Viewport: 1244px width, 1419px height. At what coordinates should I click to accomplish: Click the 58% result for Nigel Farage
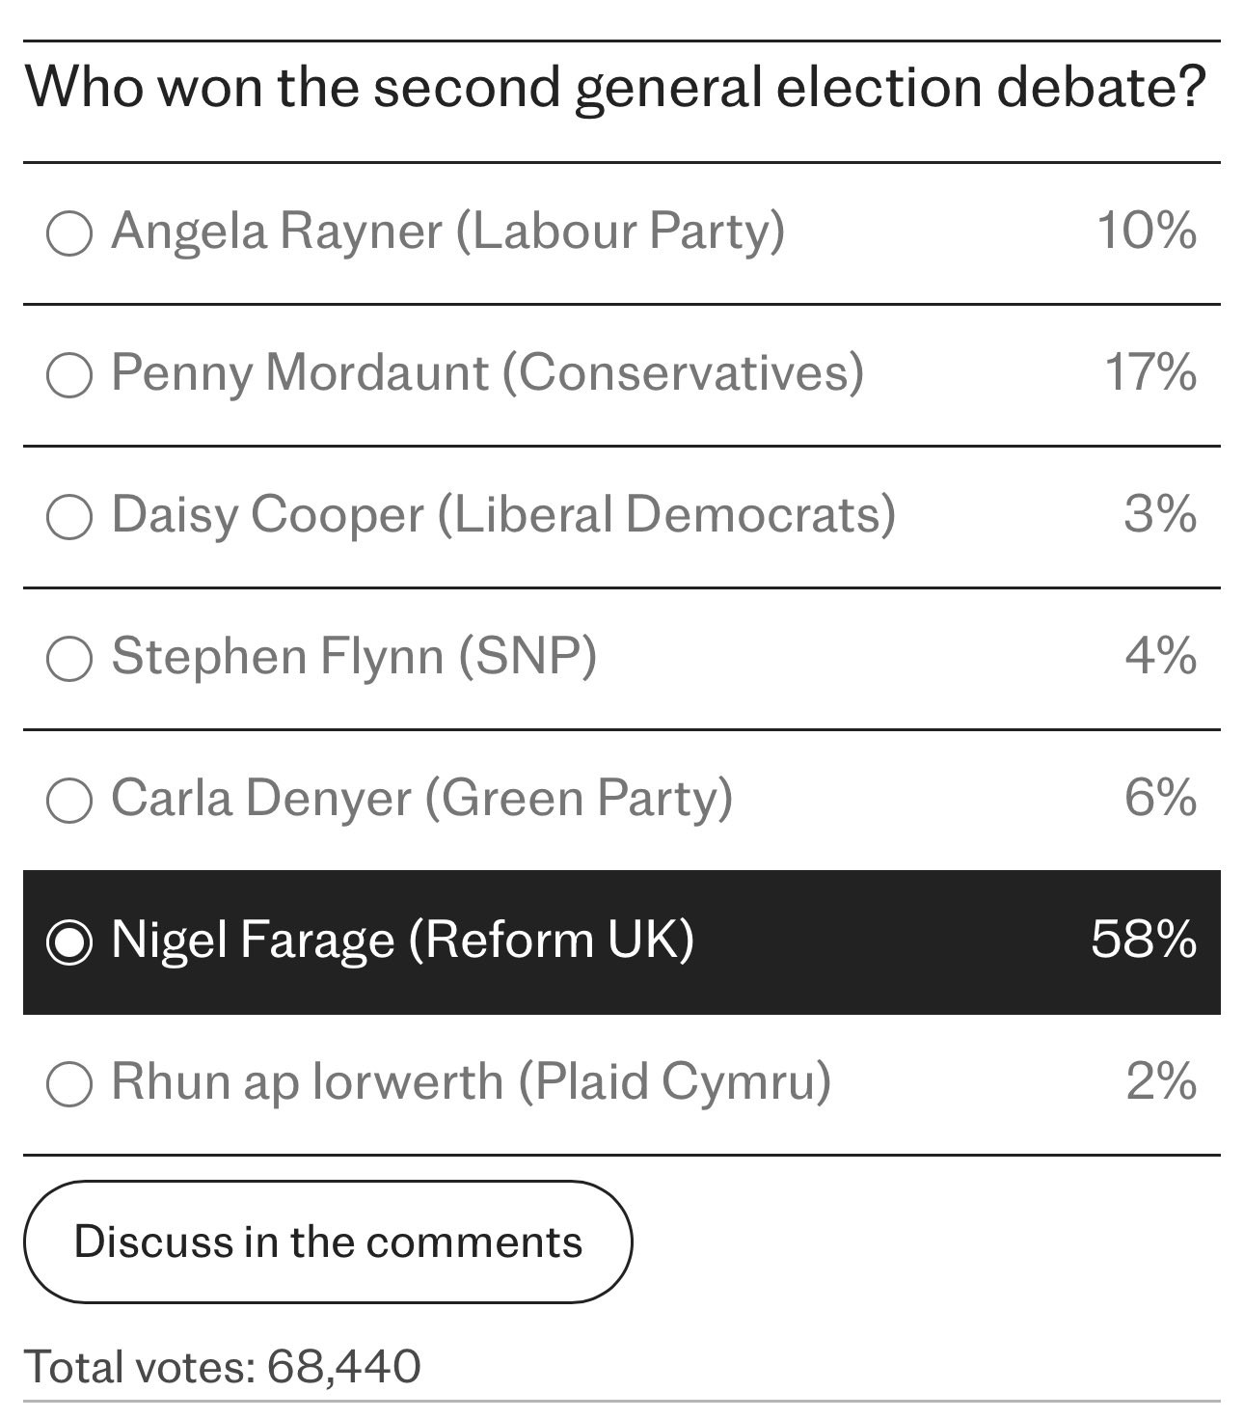click(x=1144, y=940)
